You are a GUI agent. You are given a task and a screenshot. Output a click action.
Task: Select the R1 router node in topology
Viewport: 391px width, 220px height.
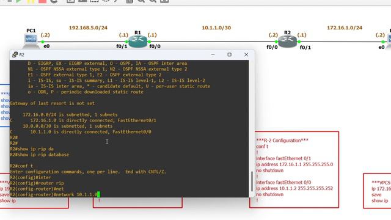[x=137, y=42]
